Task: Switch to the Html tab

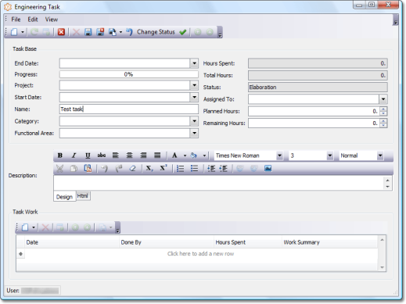Action: tap(83, 196)
